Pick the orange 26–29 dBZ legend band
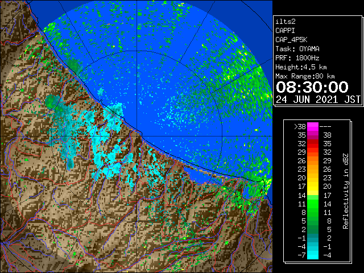The image size is (364, 273). point(313,160)
